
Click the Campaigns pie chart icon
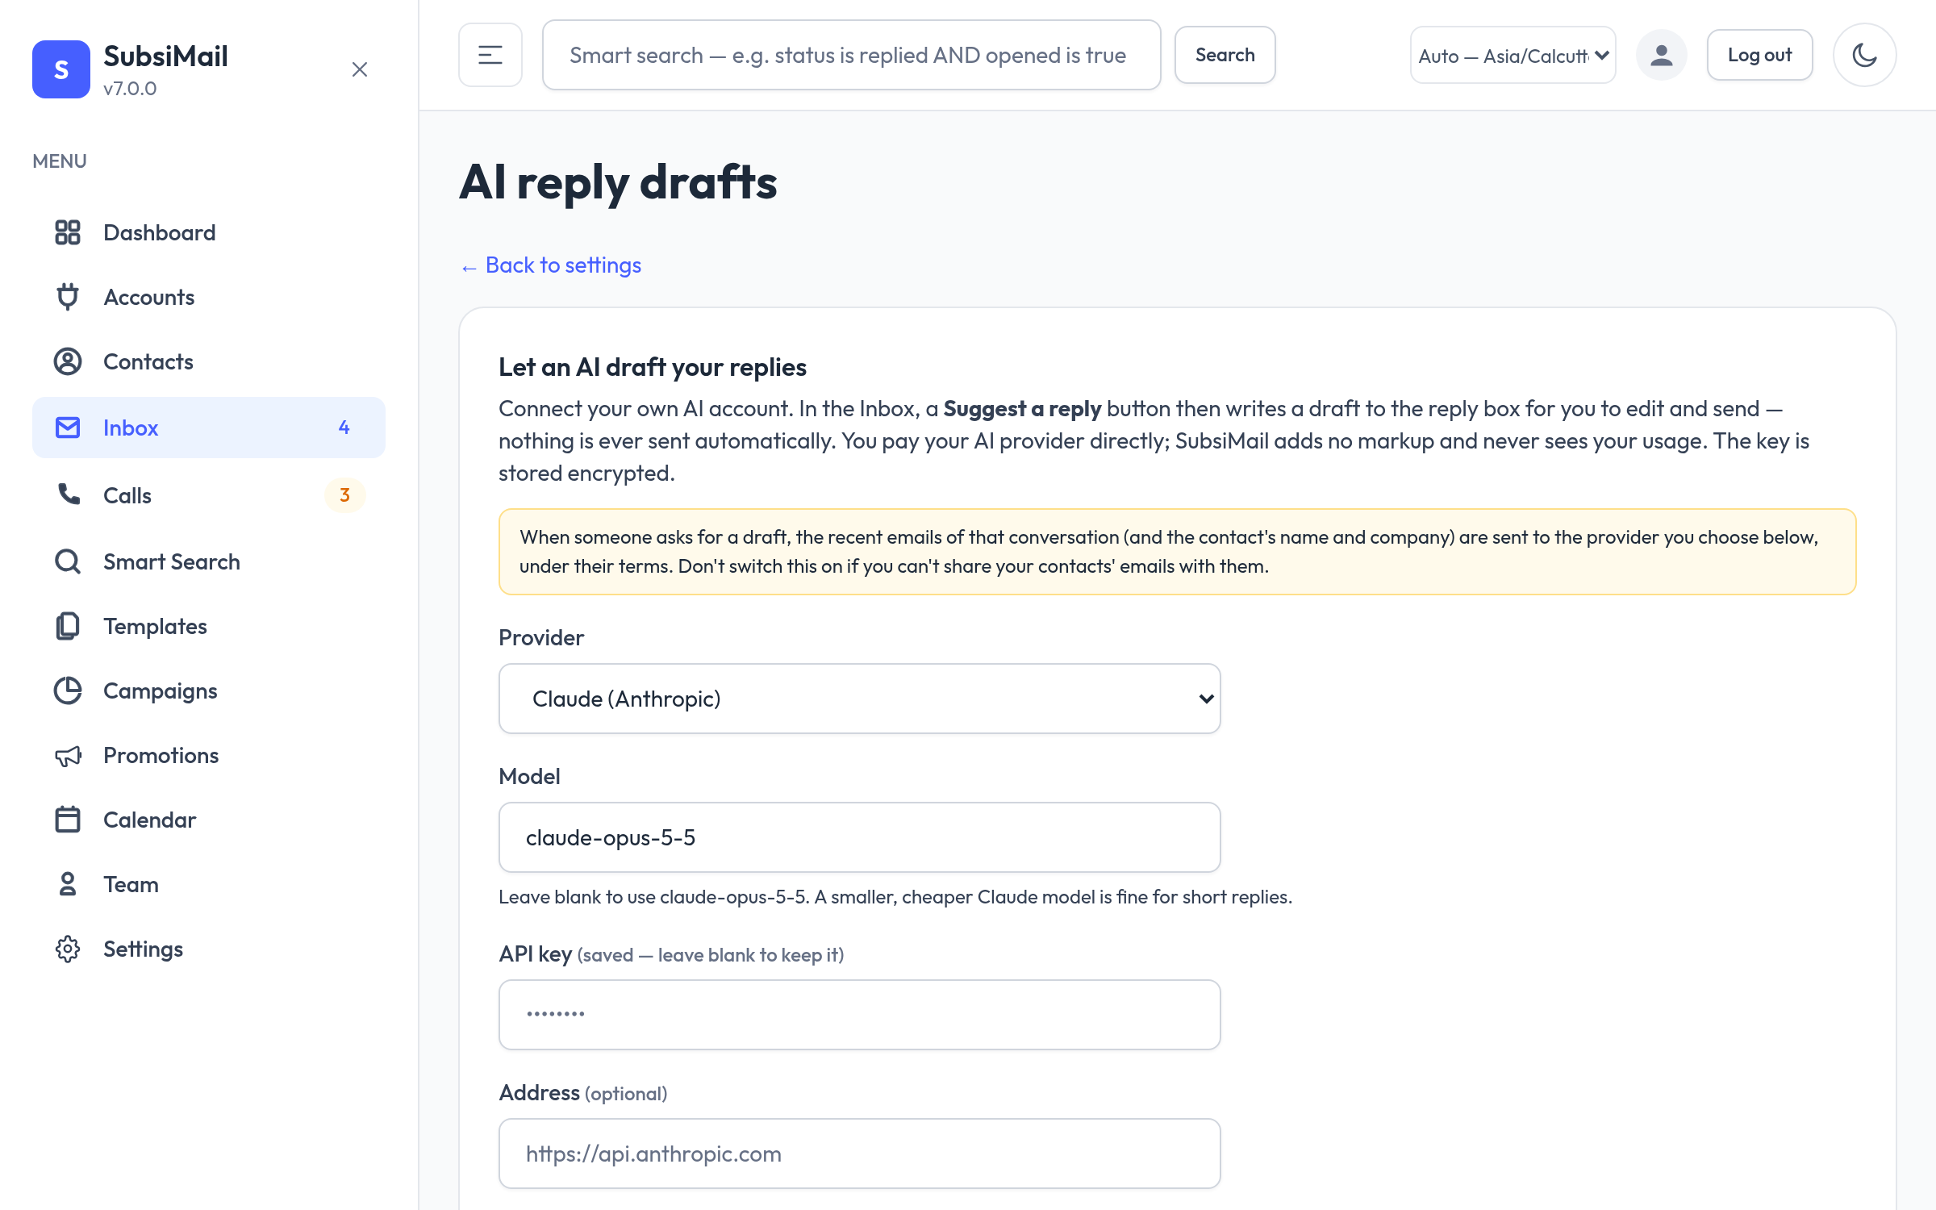point(68,691)
